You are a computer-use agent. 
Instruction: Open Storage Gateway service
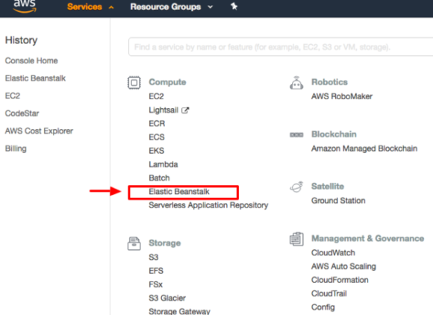coord(179,311)
